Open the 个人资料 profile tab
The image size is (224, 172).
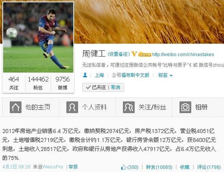(x=88, y=107)
